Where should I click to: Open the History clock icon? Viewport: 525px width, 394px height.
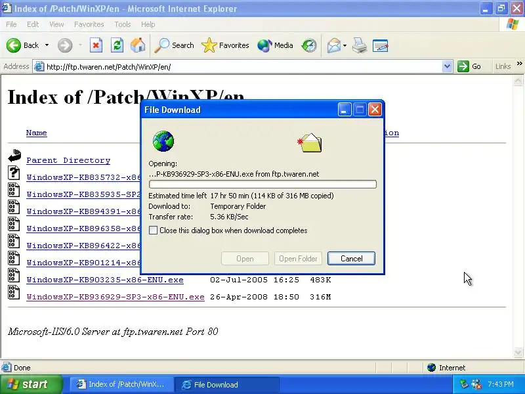308,45
